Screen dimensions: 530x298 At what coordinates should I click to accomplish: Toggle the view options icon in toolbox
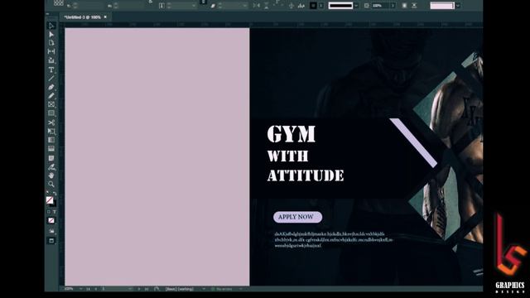pos(51,232)
